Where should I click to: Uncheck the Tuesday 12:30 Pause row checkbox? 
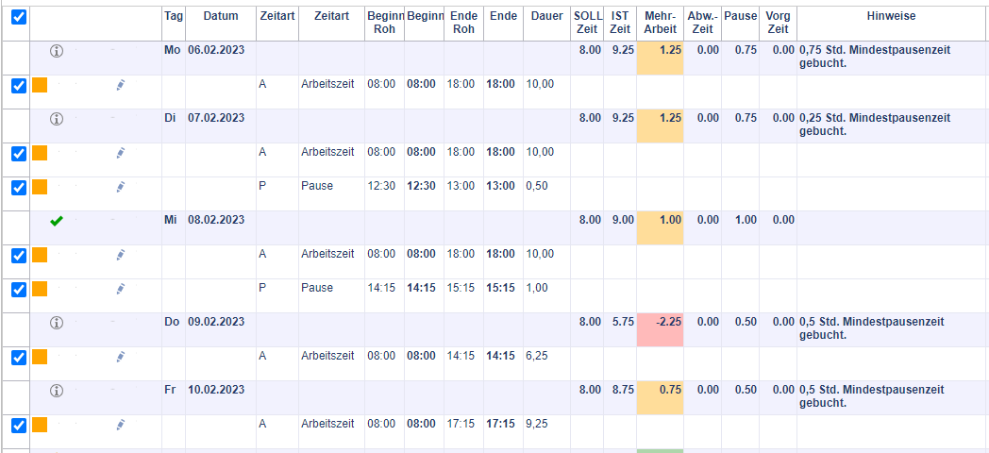[19, 187]
